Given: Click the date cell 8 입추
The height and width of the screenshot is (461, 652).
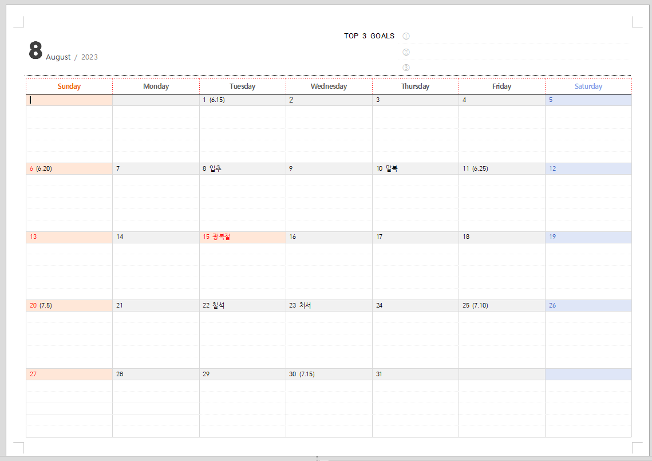Looking at the screenshot, I should (x=242, y=168).
